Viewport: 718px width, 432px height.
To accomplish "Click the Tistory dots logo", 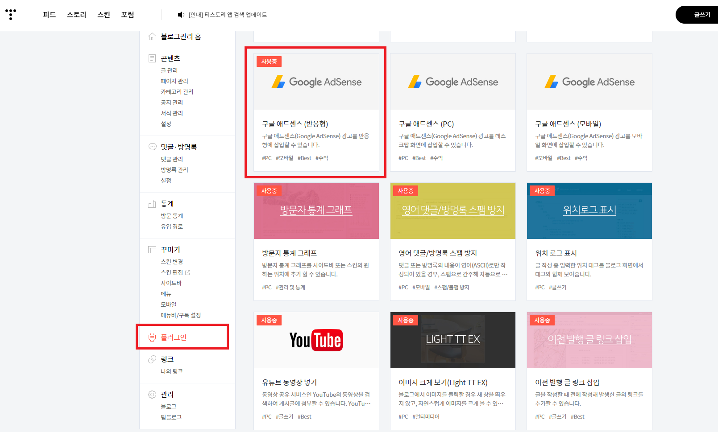I will click(x=11, y=14).
